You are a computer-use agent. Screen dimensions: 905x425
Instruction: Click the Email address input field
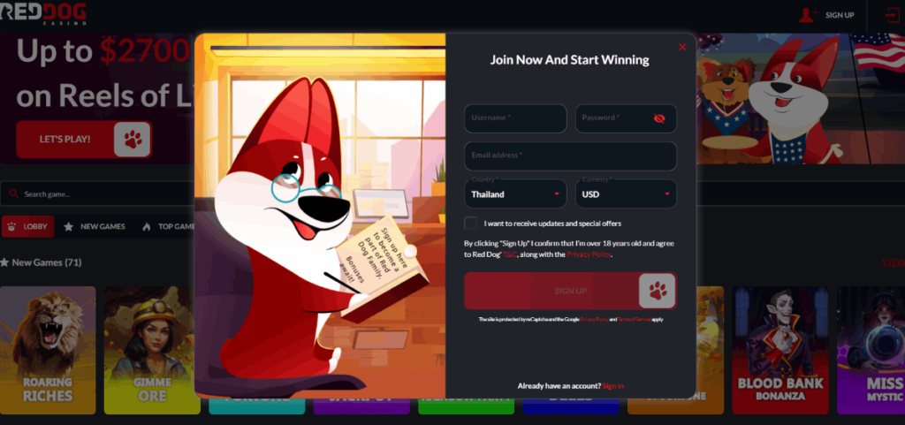tap(570, 156)
